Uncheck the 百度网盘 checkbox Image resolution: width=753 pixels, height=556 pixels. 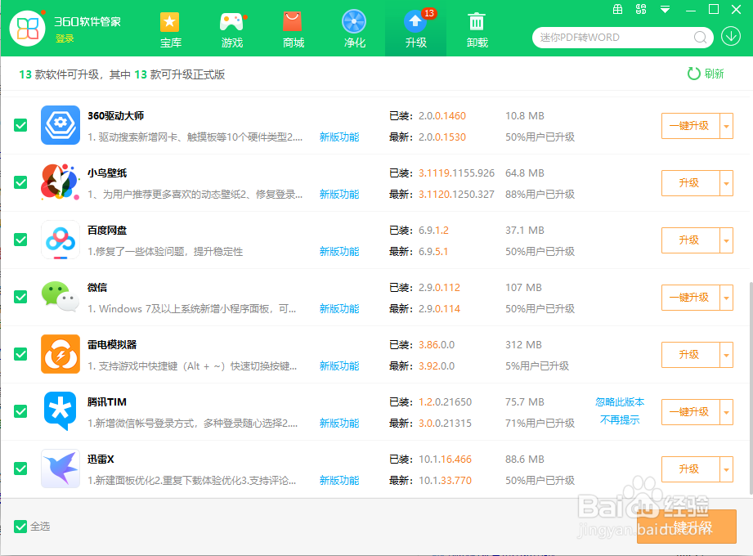pyautogui.click(x=20, y=240)
